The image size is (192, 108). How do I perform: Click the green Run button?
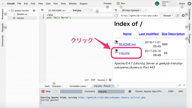(x=121, y=3)
